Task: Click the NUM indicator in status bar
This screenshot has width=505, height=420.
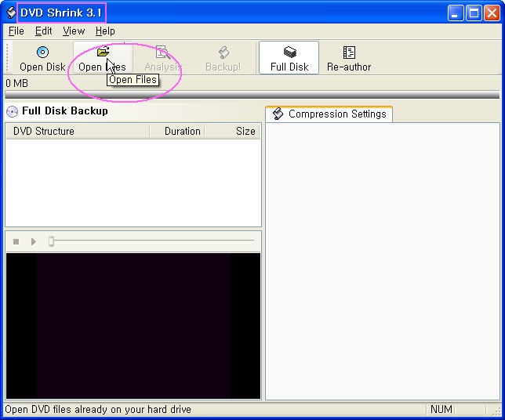Action: pyautogui.click(x=441, y=409)
